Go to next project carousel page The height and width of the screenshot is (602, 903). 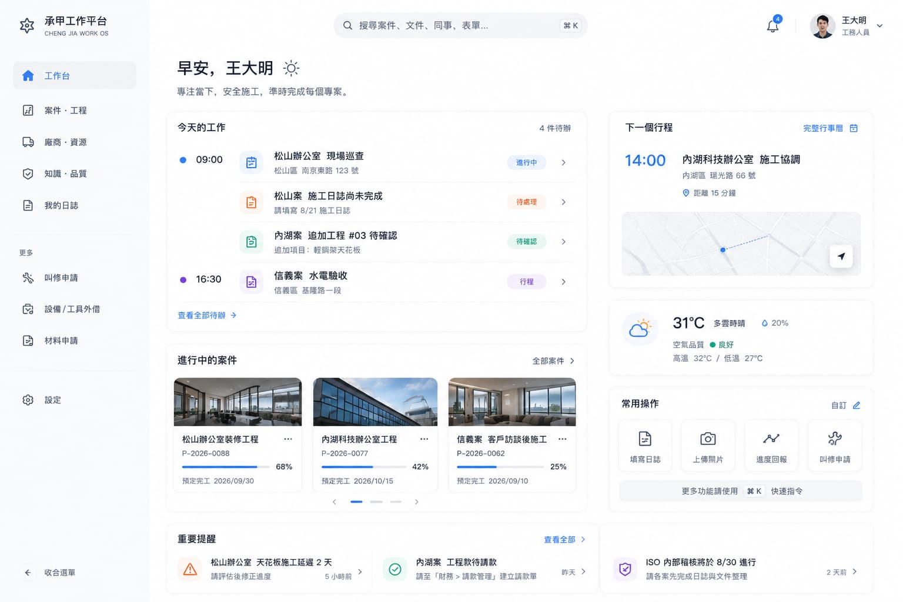coord(417,502)
